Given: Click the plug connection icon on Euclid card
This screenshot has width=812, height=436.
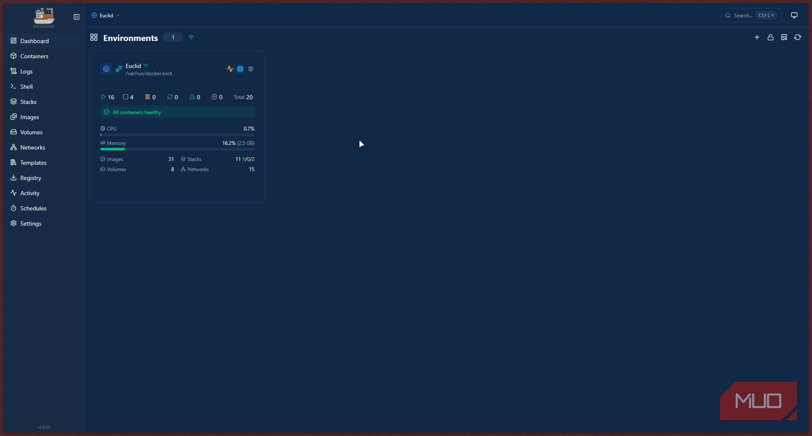Looking at the screenshot, I should pyautogui.click(x=119, y=69).
